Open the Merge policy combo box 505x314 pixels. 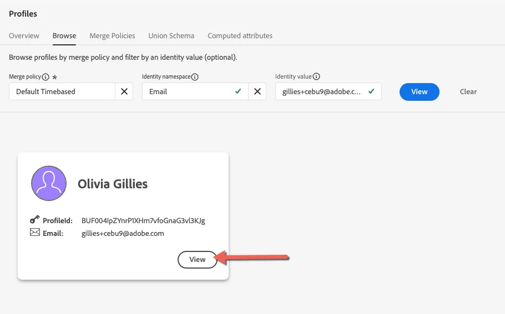point(62,91)
